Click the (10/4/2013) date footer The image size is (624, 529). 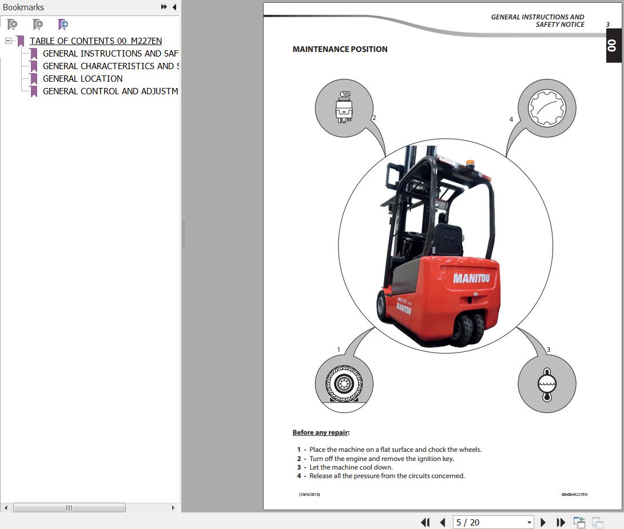tap(309, 494)
